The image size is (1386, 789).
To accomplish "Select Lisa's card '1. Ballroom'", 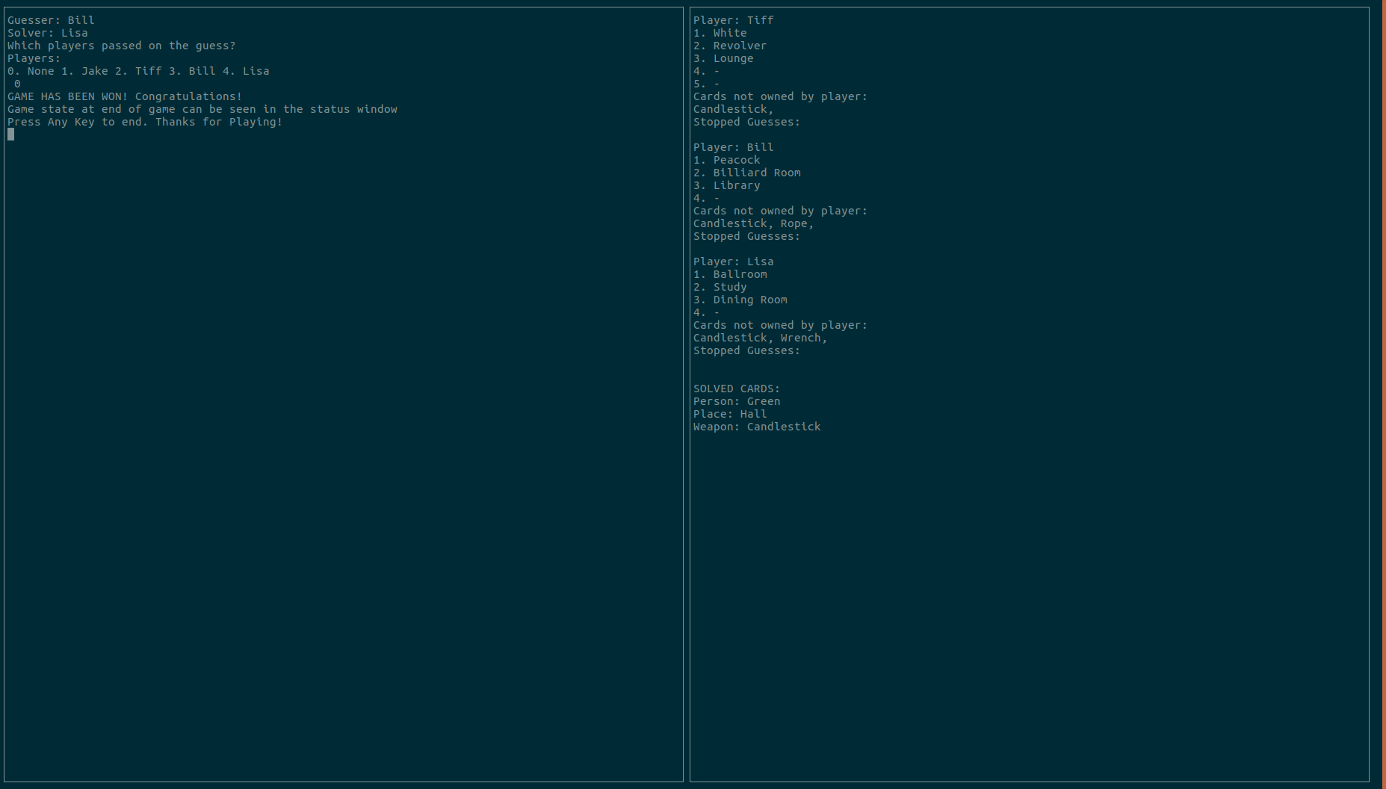I will (730, 274).
